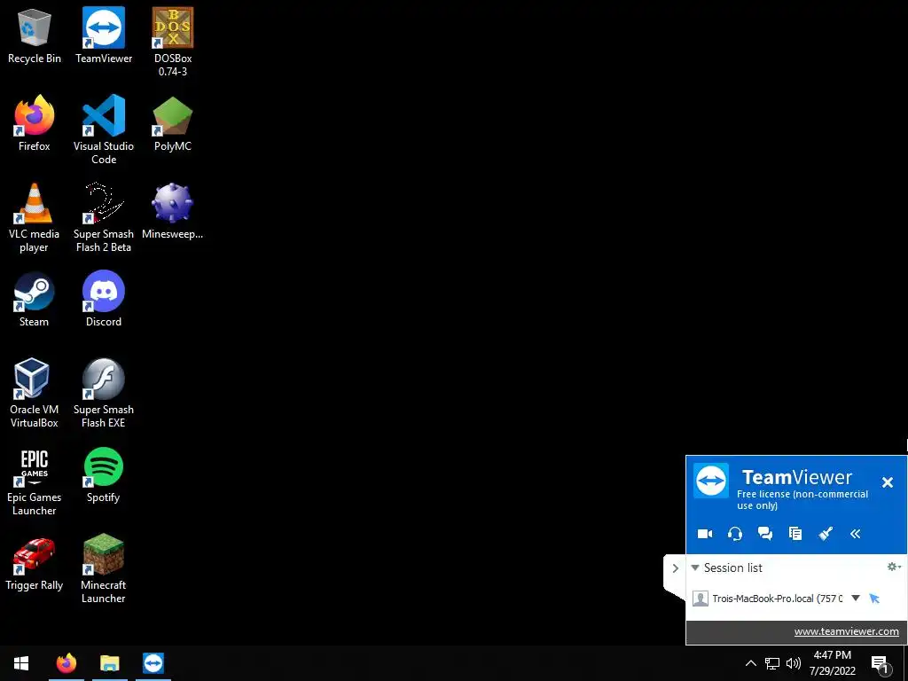Image resolution: width=908 pixels, height=681 pixels.
Task: Open dropdown arrow beside Trois-MacBook-Pro.local session
Action: pos(856,599)
